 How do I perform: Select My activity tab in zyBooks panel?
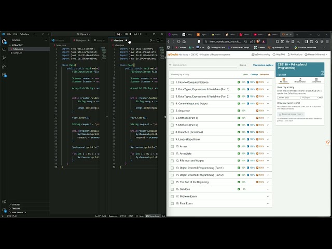coord(284,80)
